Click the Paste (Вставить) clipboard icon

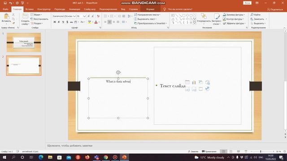point(6,17)
